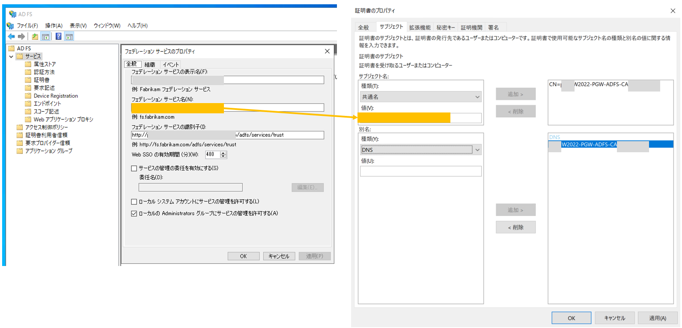The height and width of the screenshot is (328, 682).
Task: Select Device Registration tree item
Action: click(x=56, y=96)
